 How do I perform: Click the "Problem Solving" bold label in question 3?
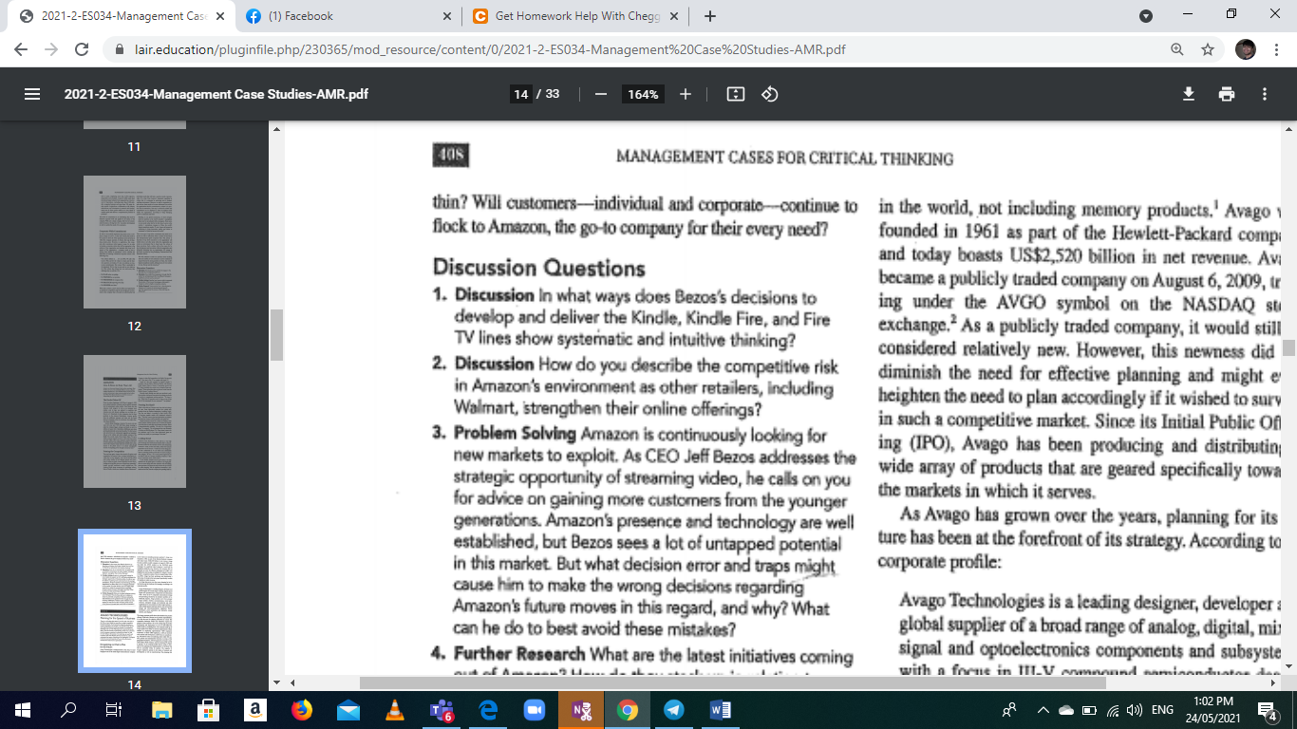pyautogui.click(x=516, y=434)
